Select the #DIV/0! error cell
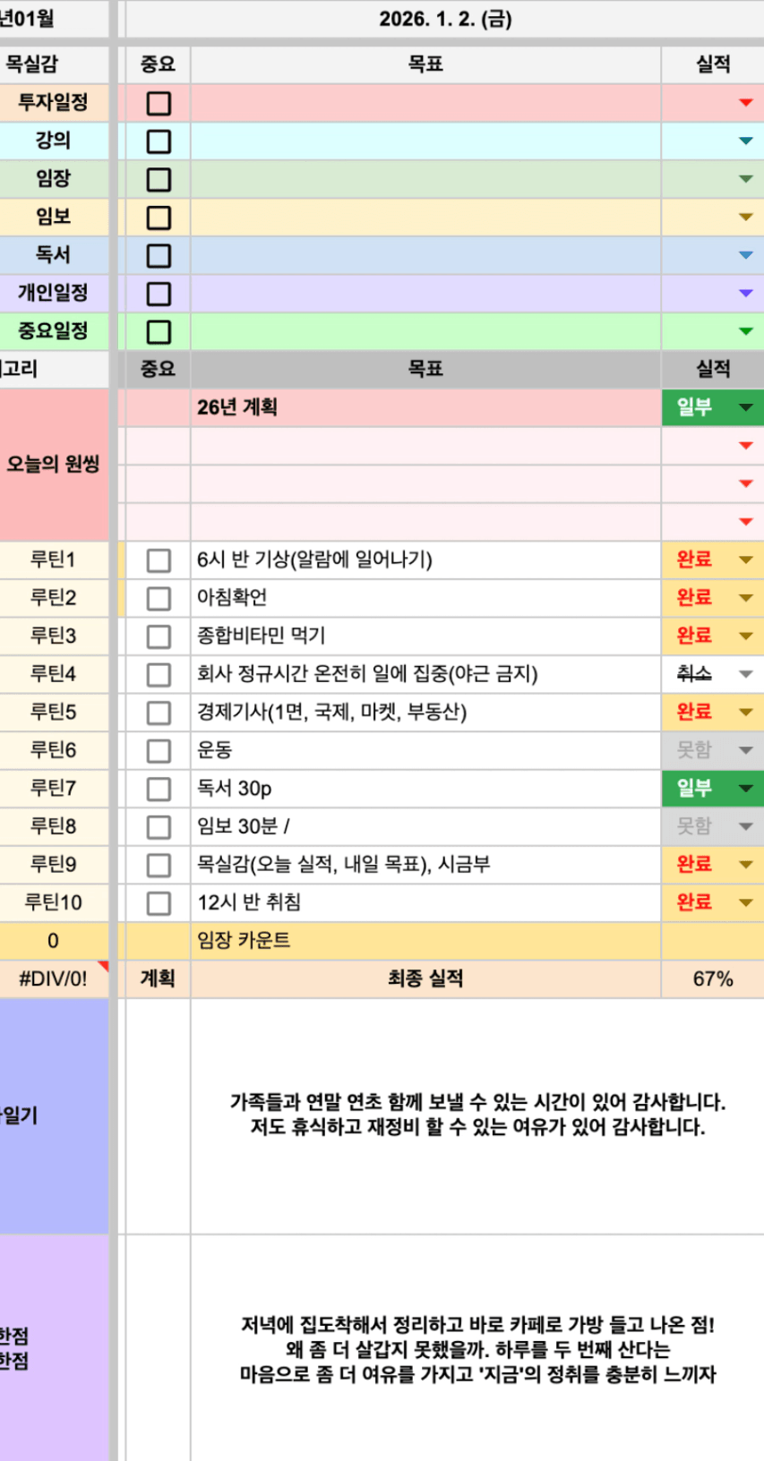764x1461 pixels. coord(54,978)
